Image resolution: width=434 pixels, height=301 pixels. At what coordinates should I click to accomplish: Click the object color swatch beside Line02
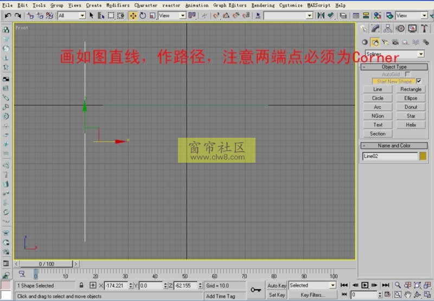click(x=423, y=156)
